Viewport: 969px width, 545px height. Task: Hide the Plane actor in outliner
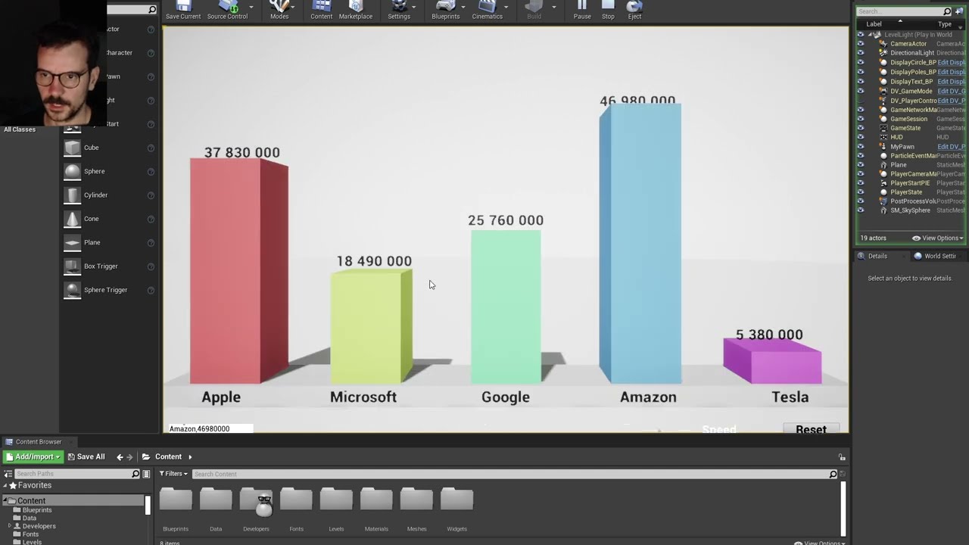[860, 165]
